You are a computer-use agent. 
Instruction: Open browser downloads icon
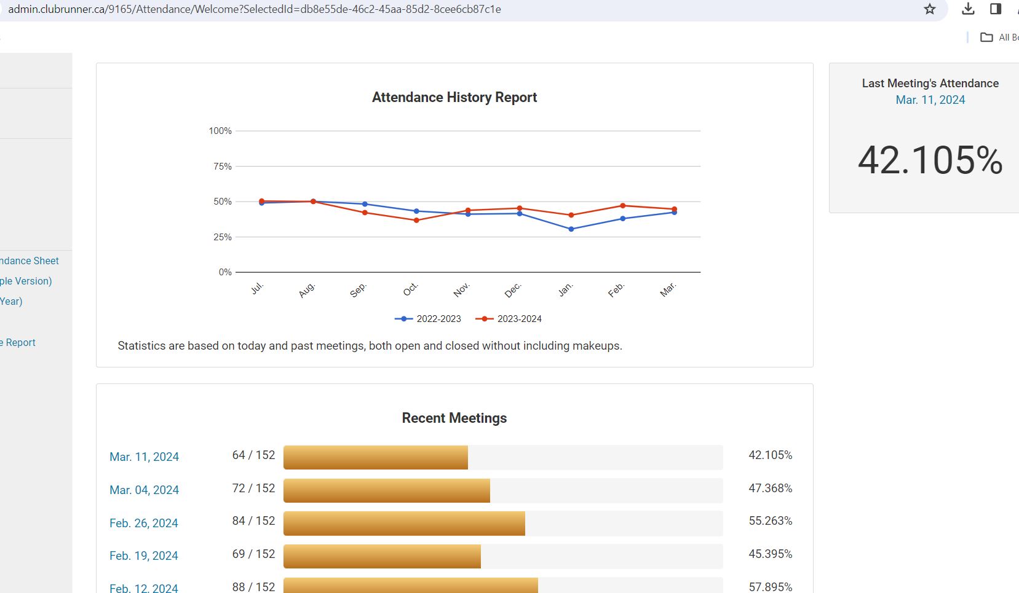click(968, 9)
